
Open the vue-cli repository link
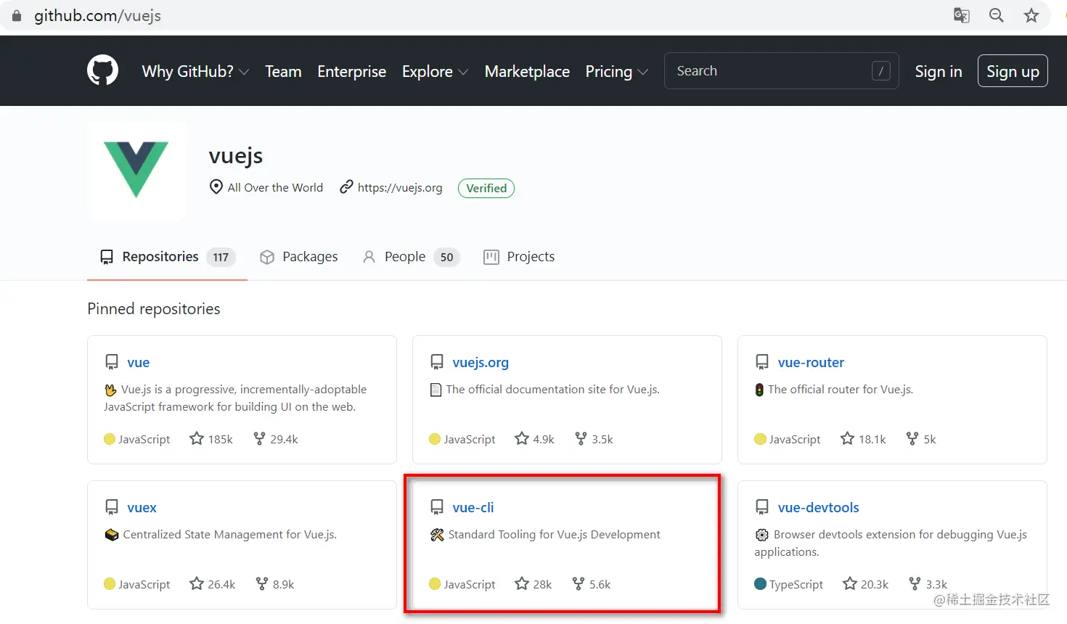473,507
